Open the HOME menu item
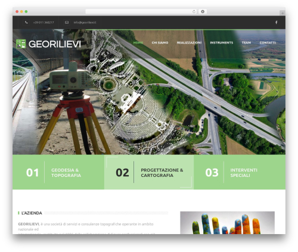Viewport: 298px width, 252px height. [138, 43]
